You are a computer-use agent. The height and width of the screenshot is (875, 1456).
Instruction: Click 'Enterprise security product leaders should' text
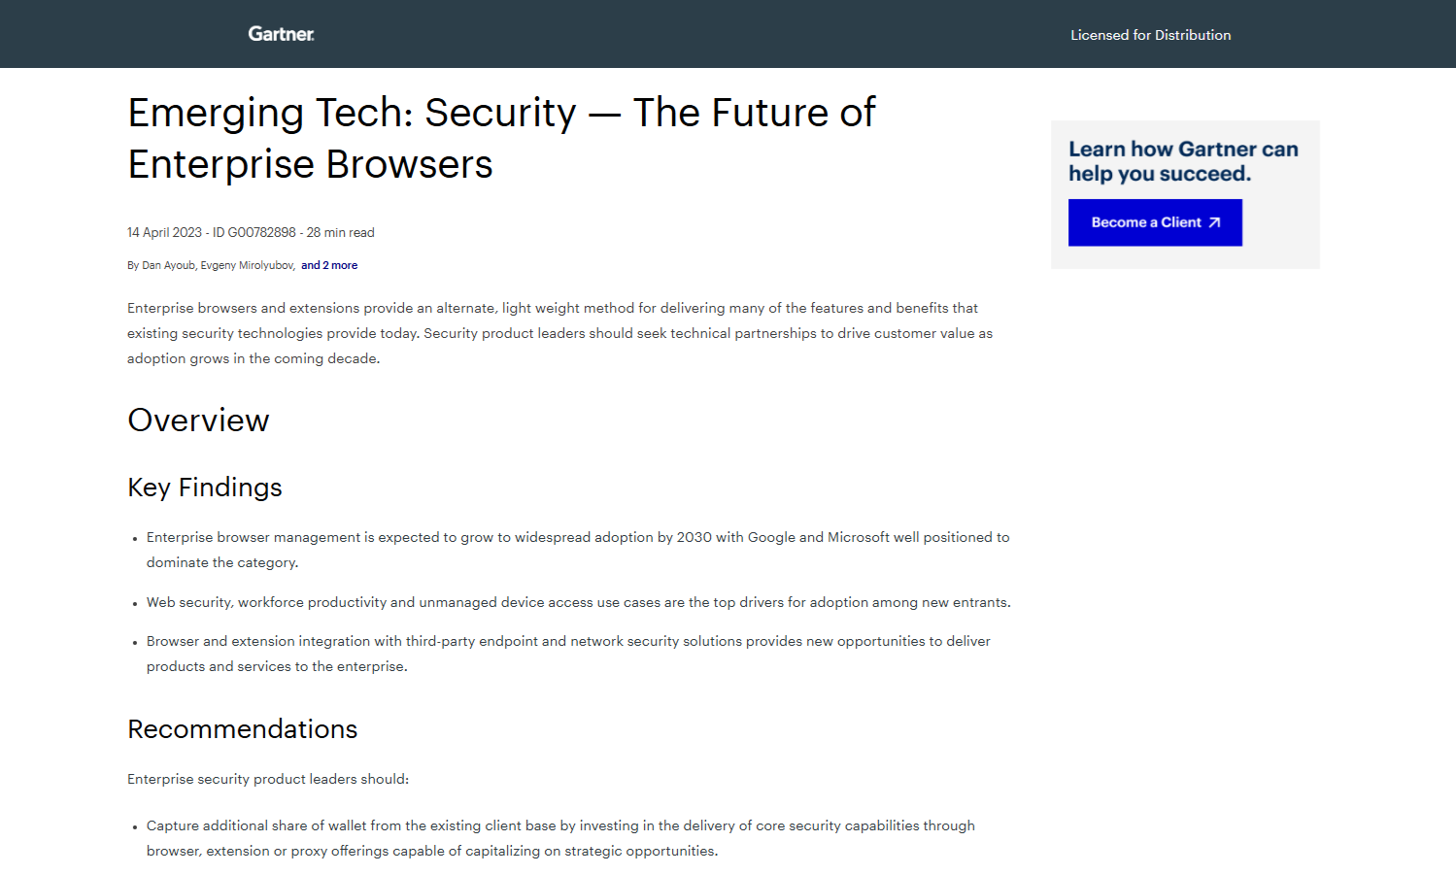tap(268, 779)
